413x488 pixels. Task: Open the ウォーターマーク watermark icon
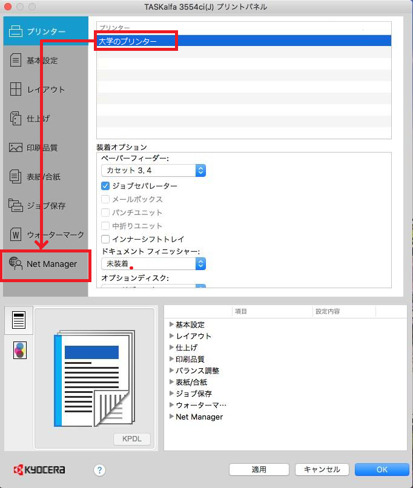(16, 234)
